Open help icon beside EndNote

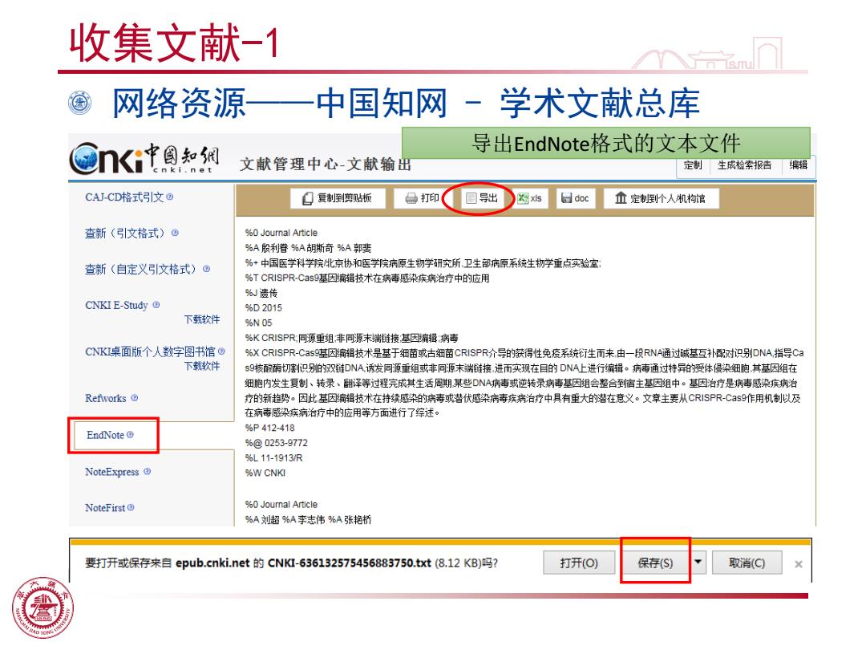coord(131,434)
